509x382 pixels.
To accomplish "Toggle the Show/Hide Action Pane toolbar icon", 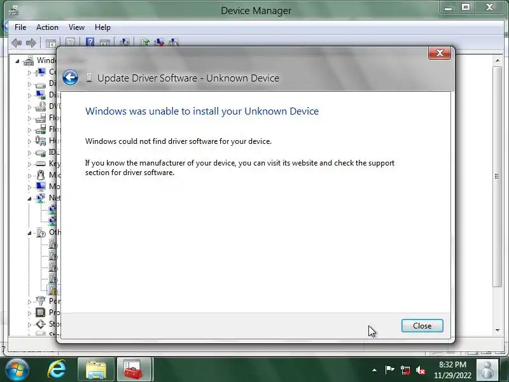I will click(105, 43).
